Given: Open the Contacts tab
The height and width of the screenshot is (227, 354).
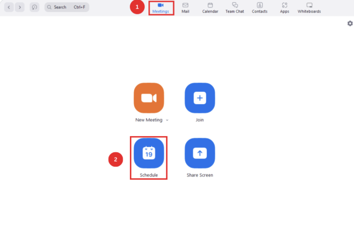Looking at the screenshot, I should (x=260, y=8).
